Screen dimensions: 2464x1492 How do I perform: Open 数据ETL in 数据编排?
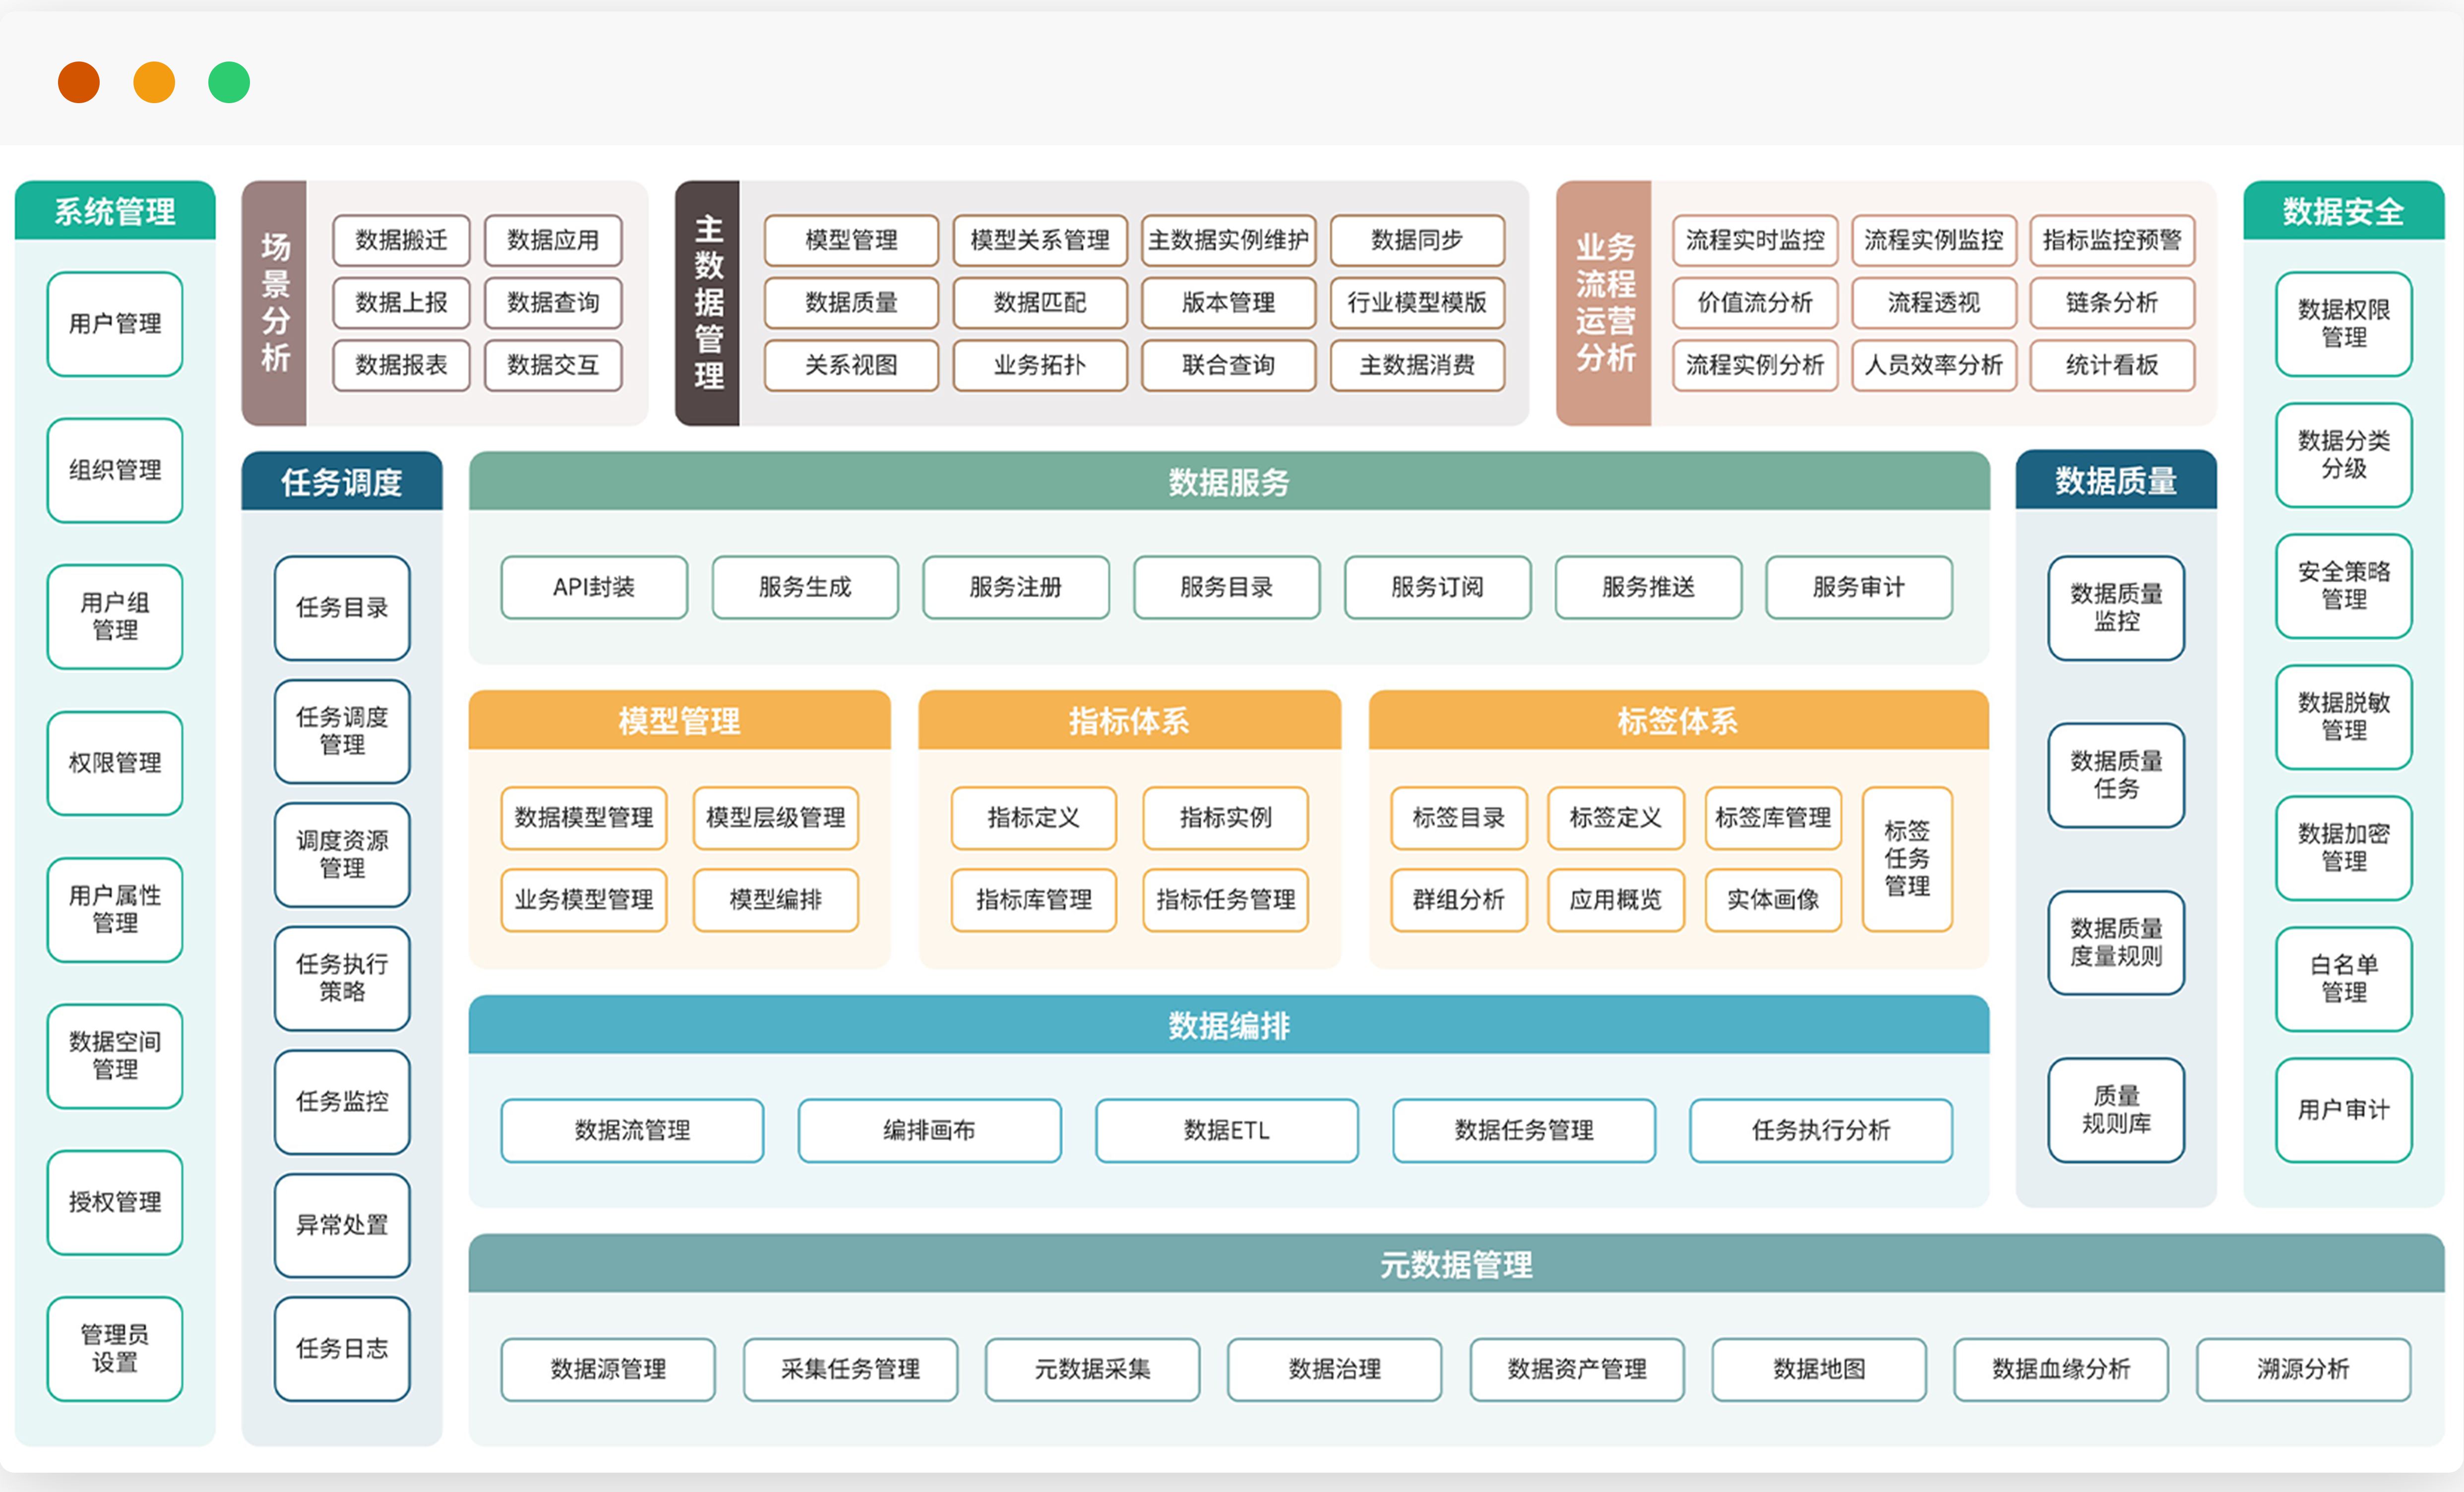(x=1226, y=1130)
